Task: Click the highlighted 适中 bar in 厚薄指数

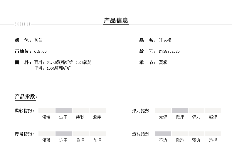Action: [x=63, y=134]
